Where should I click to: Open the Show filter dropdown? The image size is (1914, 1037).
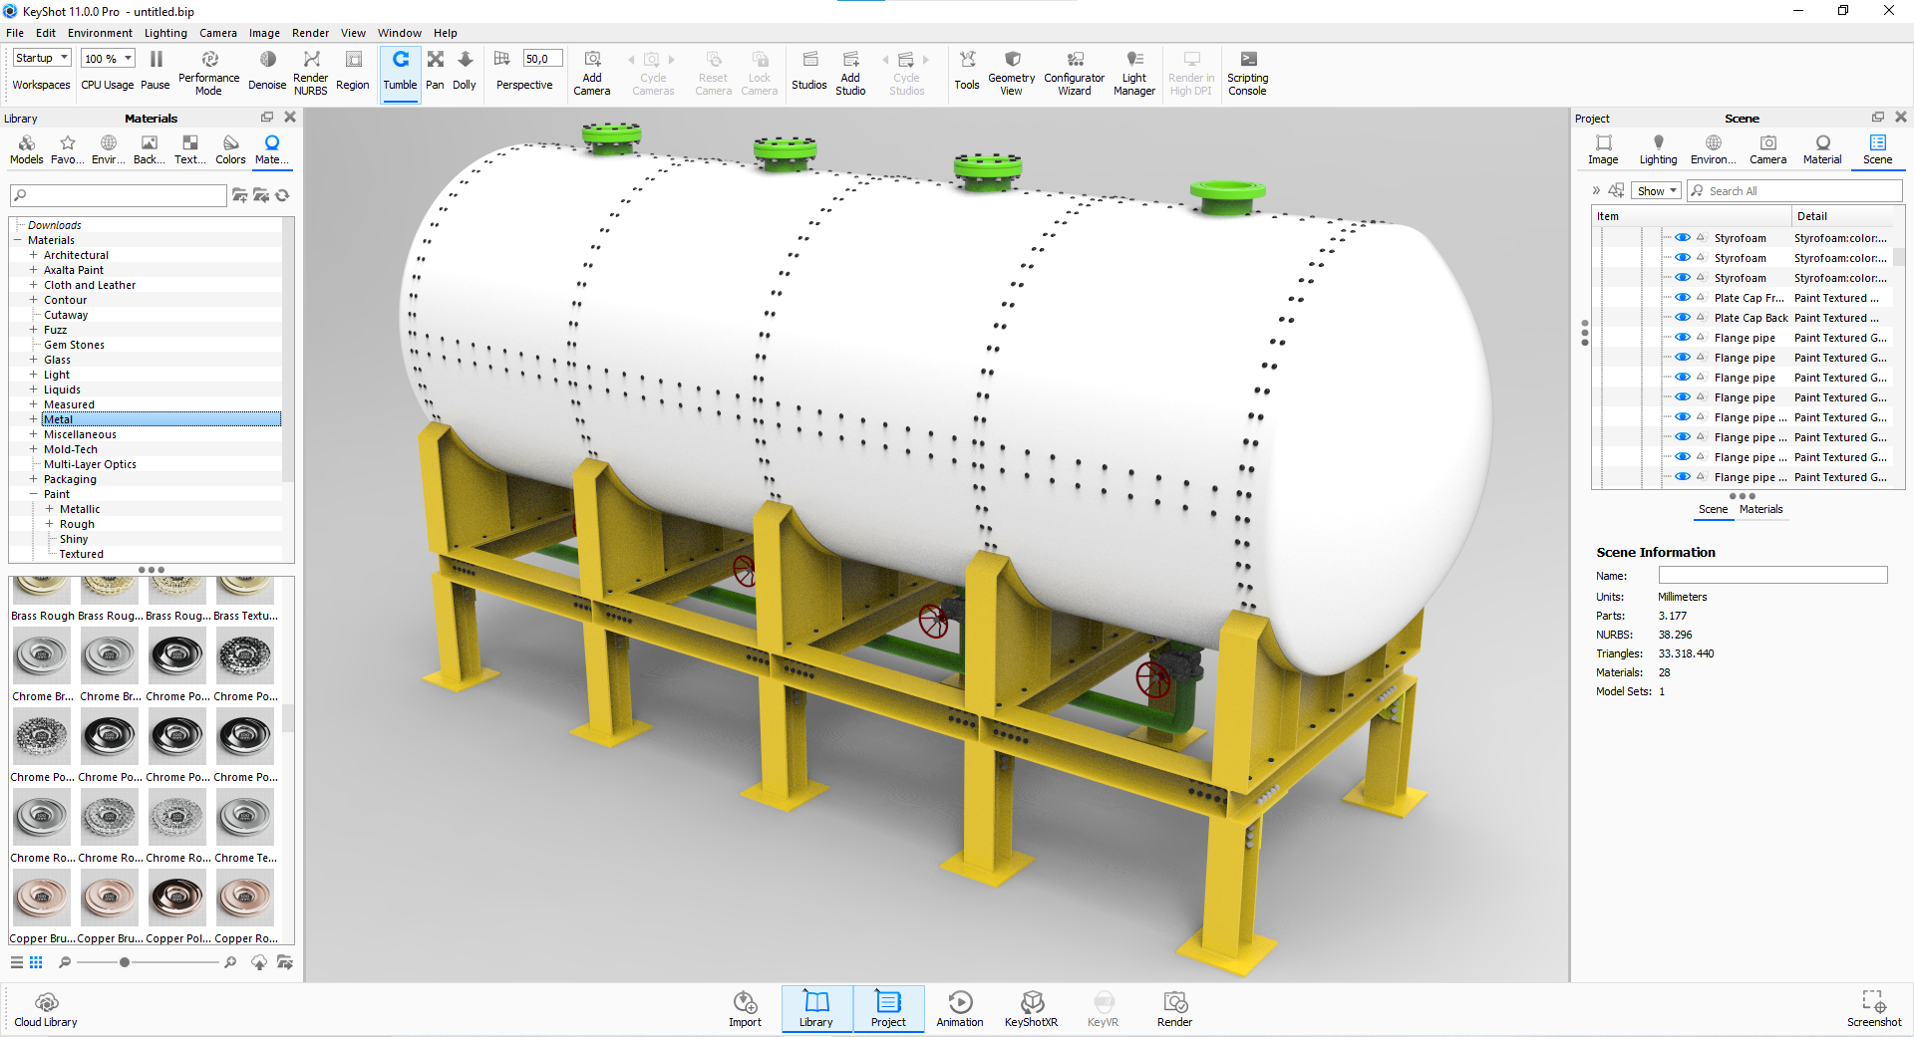click(1656, 191)
